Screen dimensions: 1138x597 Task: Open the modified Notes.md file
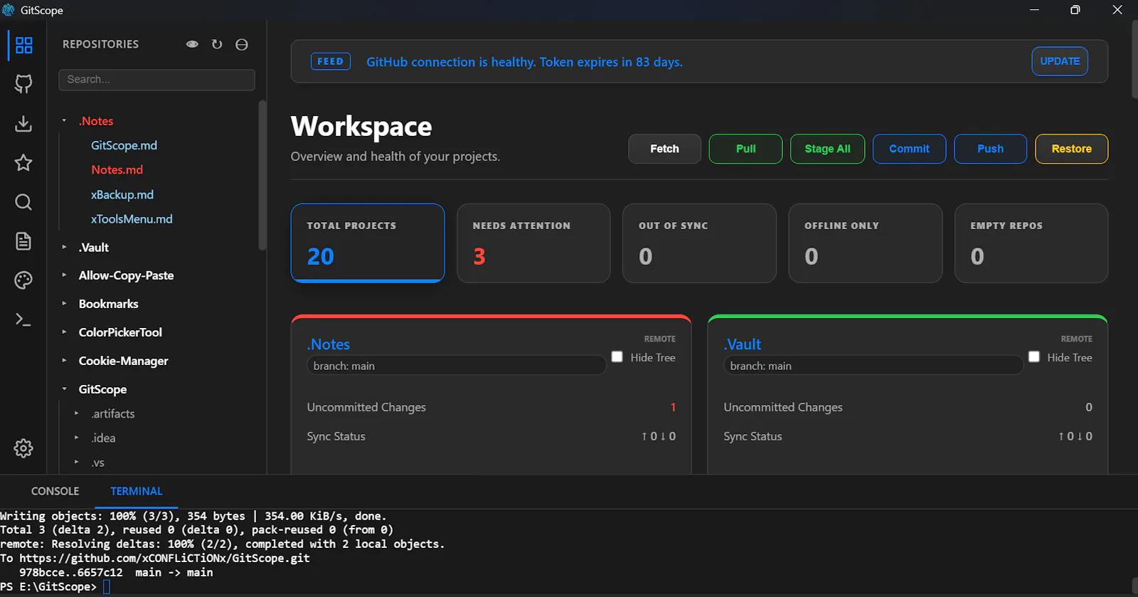coord(117,170)
